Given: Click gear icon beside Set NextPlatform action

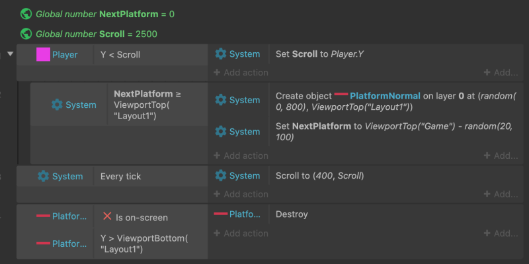Looking at the screenshot, I should (221, 131).
